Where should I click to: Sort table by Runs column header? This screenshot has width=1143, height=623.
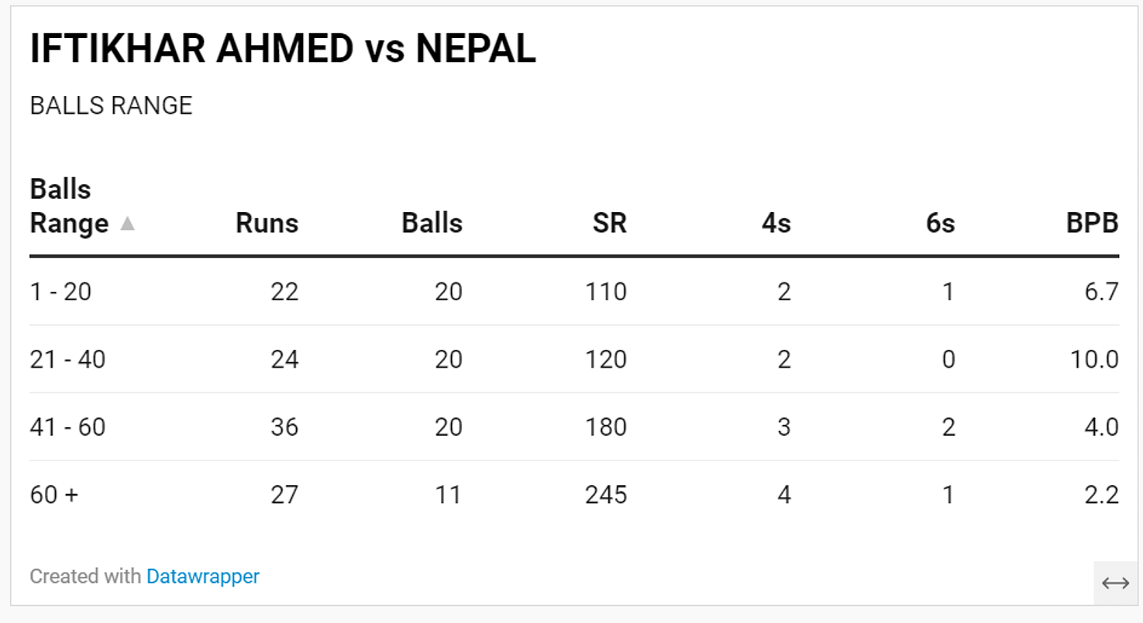click(x=267, y=224)
